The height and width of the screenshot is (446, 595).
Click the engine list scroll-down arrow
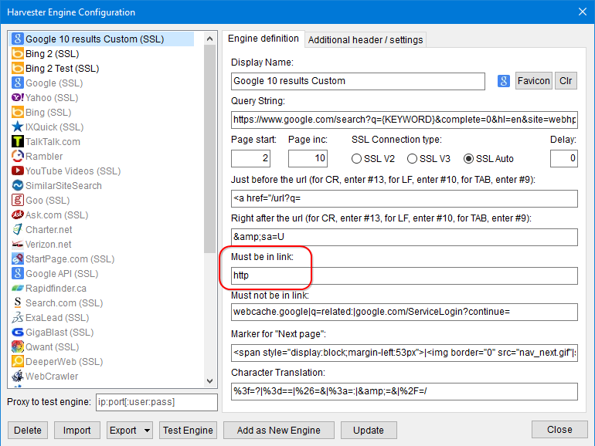click(210, 381)
